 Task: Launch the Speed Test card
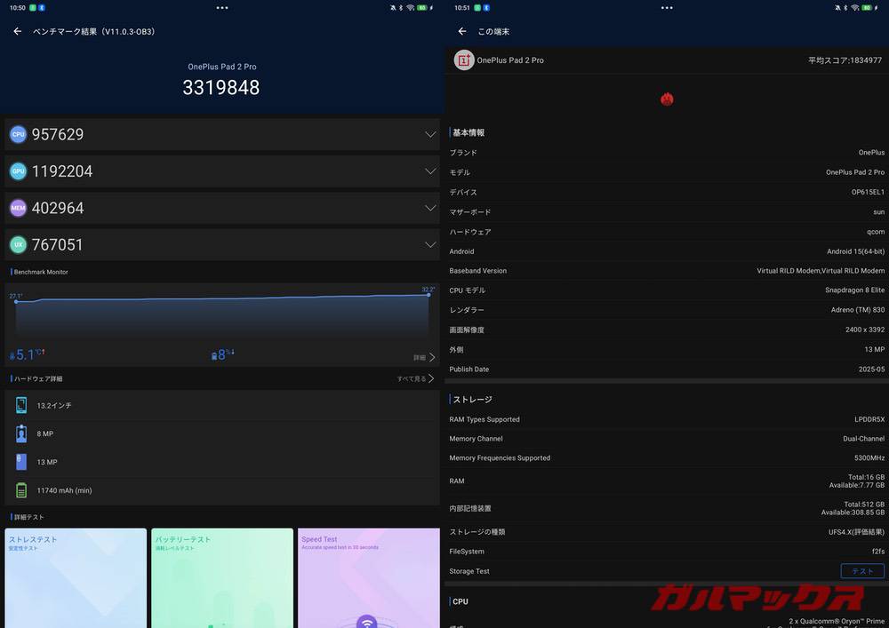[x=369, y=577]
